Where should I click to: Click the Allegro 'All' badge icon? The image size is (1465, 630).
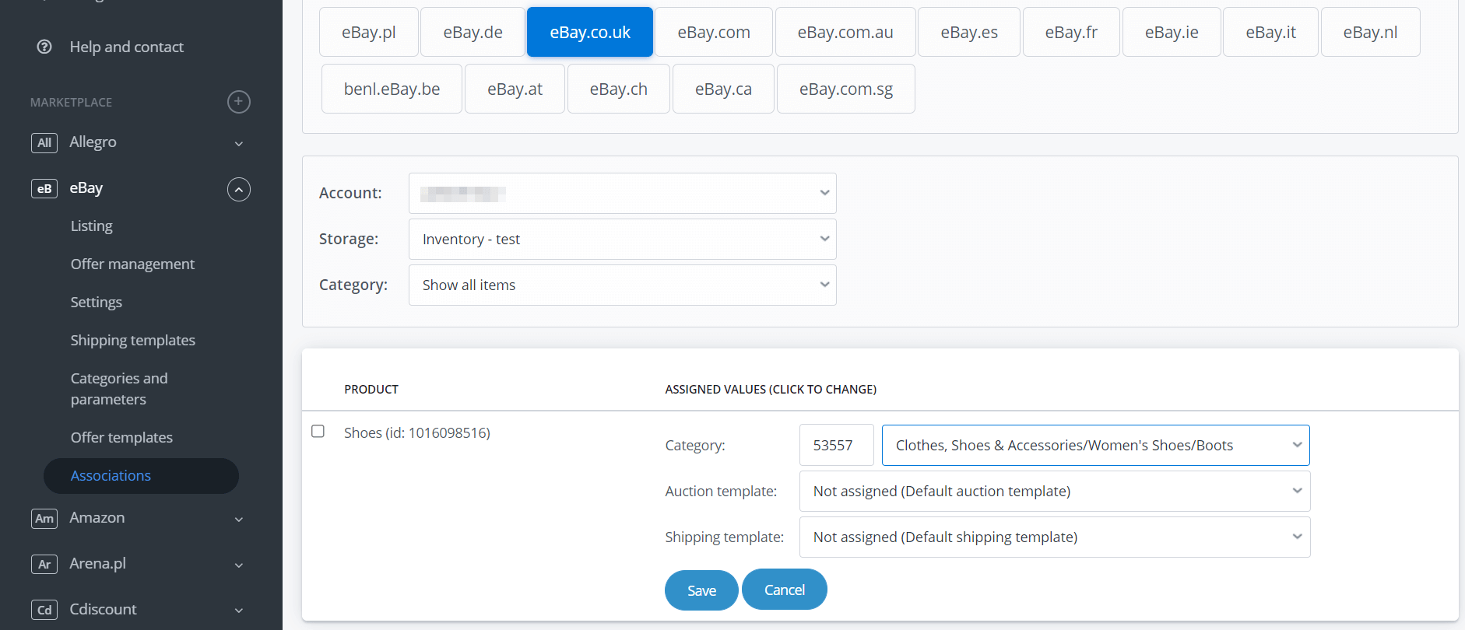(44, 143)
